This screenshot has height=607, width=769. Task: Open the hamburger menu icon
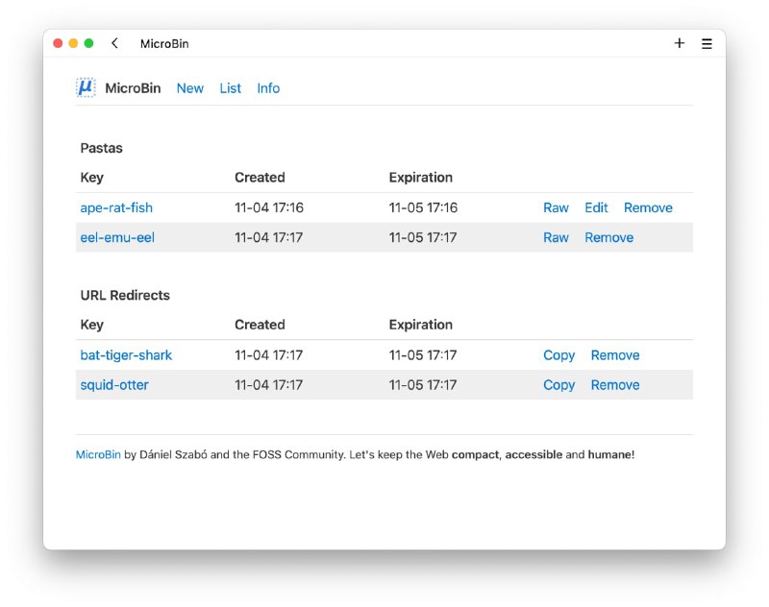(x=707, y=43)
